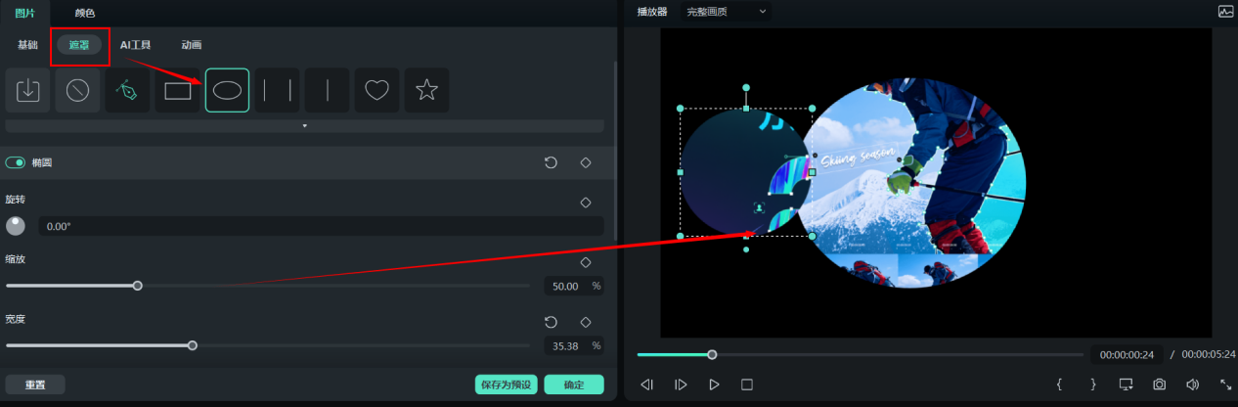Reset the 椭圆 mask settings icon
Viewport: 1238px width, 407px height.
click(x=551, y=162)
